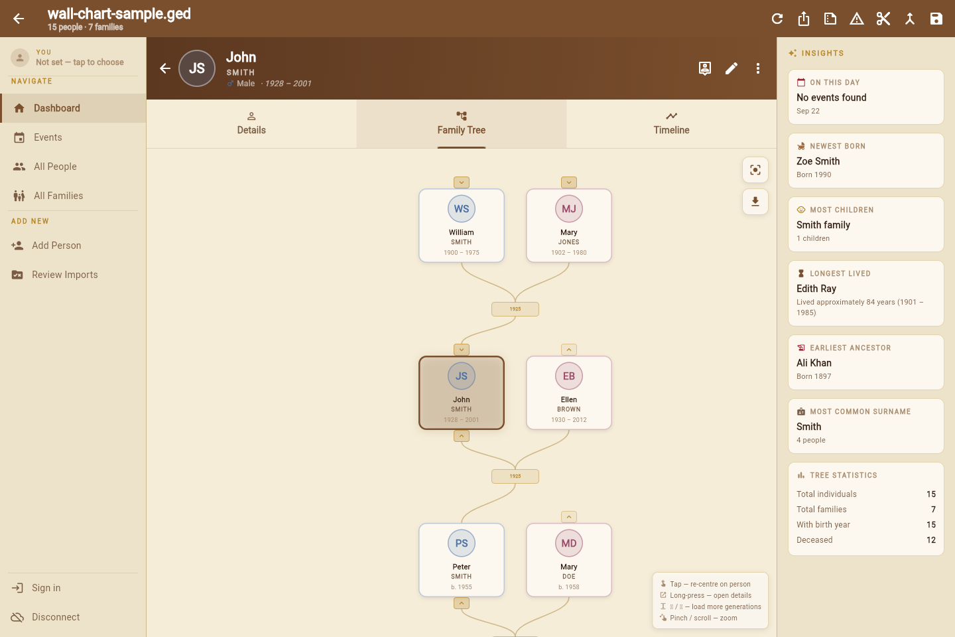This screenshot has width=955, height=637.
Task: Click the chevron above John Smith's card
Action: 462,350
